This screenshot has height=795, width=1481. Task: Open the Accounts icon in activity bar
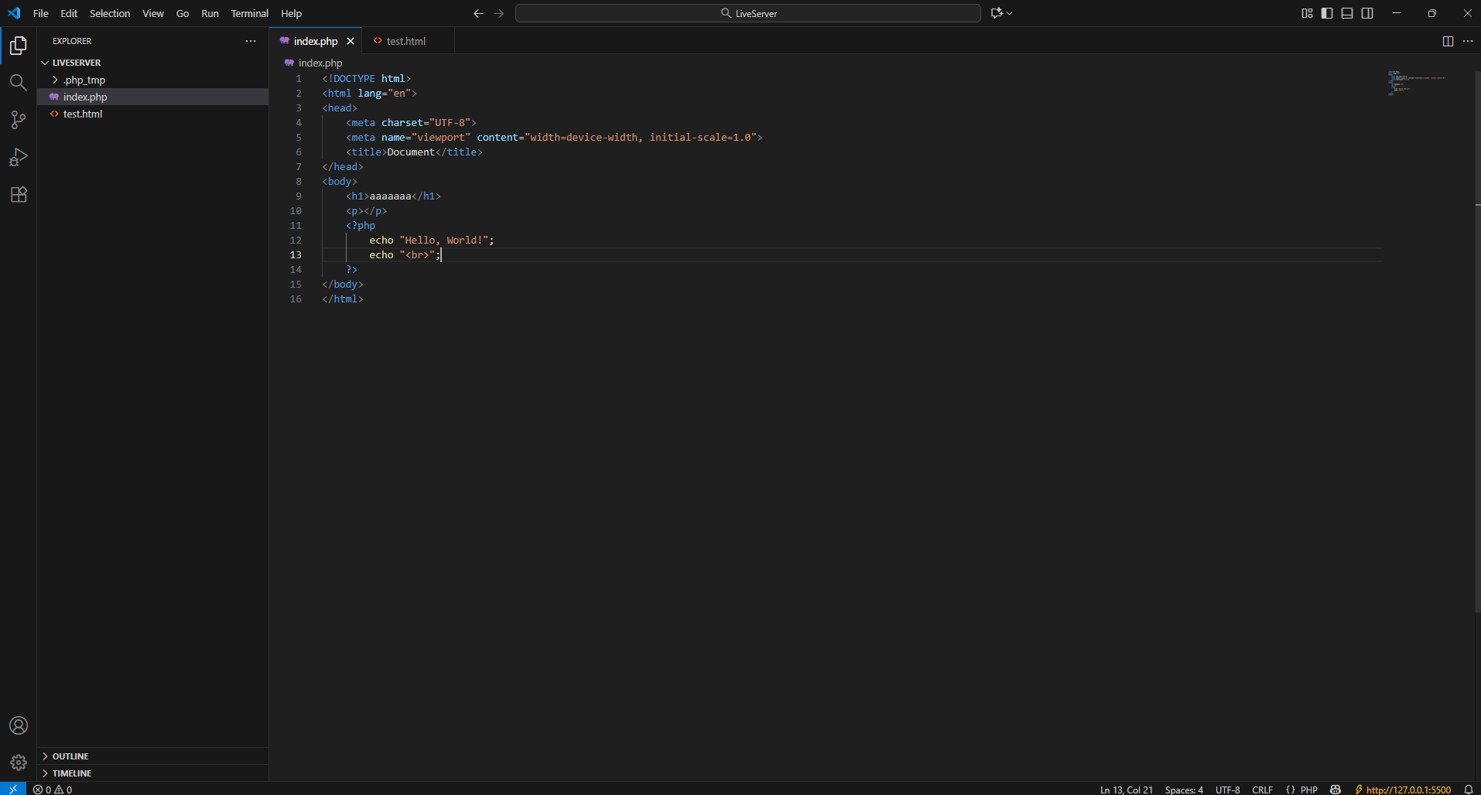pyautogui.click(x=18, y=725)
